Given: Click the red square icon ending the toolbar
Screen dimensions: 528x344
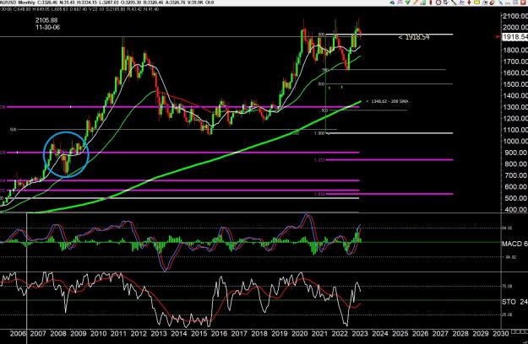Looking at the screenshot, I should coord(523,3).
